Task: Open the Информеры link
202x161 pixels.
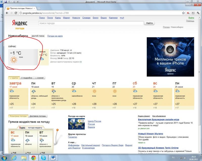Action: coord(74,145)
